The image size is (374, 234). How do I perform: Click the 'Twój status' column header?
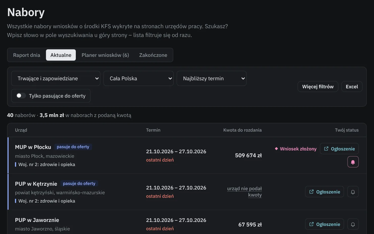(347, 130)
